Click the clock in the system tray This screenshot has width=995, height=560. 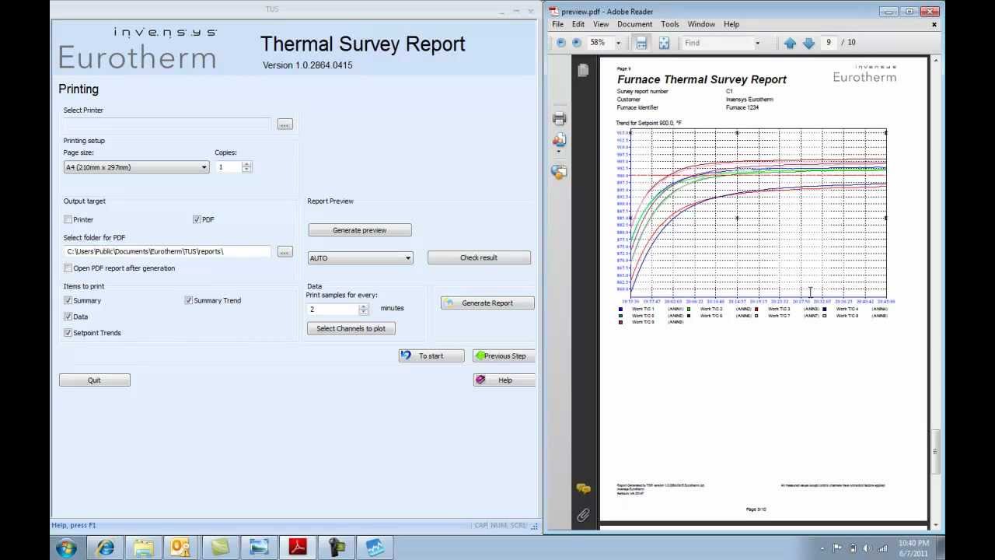point(913,548)
